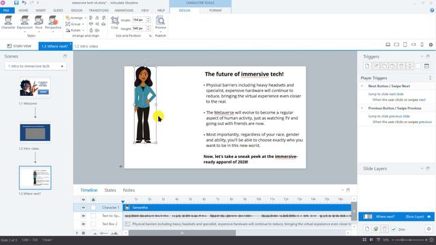
Task: Click the delete trigger trash icon
Action: click(401, 66)
